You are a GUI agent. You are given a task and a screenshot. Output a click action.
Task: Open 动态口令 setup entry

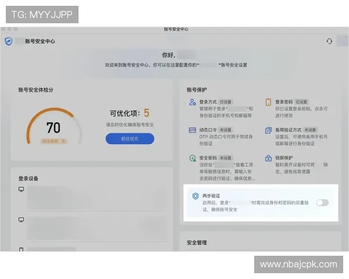[x=221, y=137]
